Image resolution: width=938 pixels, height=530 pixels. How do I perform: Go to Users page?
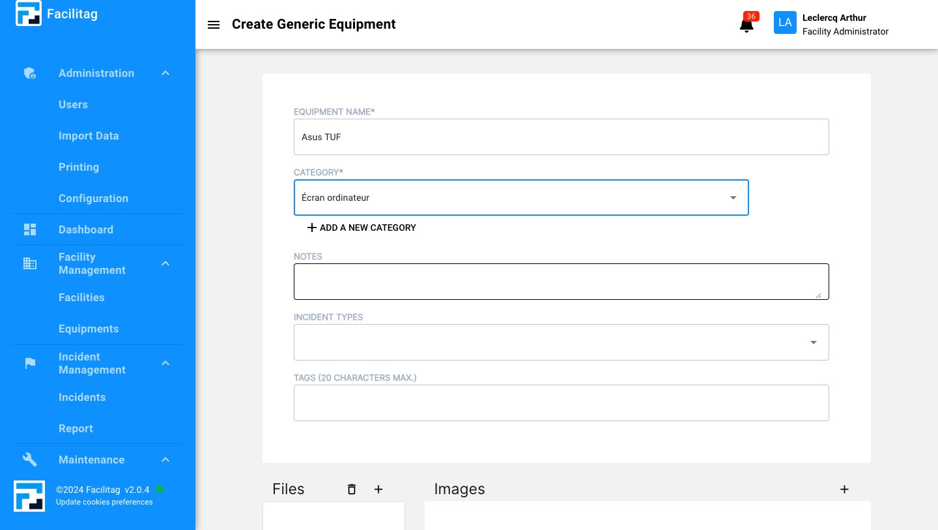click(73, 104)
